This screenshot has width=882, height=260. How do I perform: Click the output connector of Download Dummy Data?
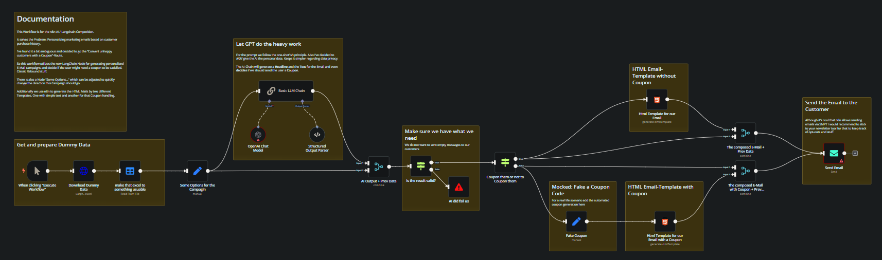click(x=94, y=171)
